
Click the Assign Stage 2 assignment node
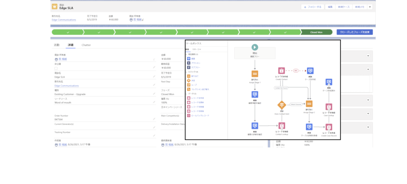point(309,104)
